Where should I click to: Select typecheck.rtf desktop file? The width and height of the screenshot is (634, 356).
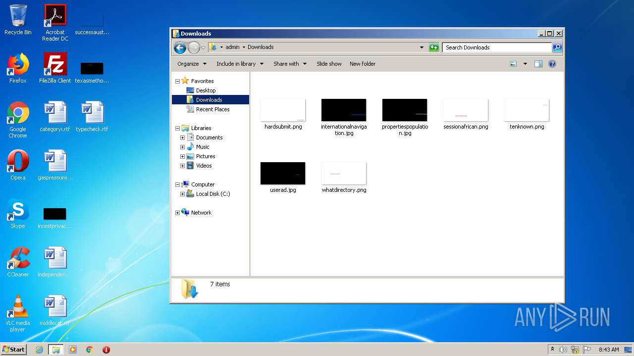tap(92, 116)
